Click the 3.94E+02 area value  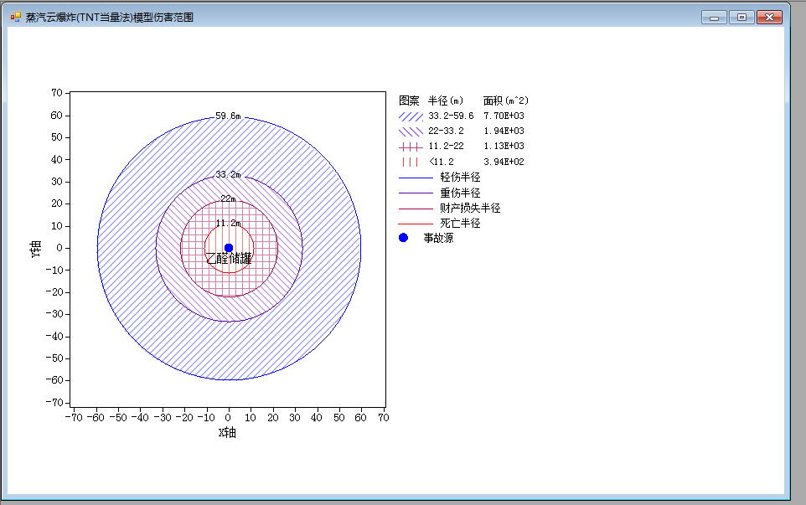point(504,162)
